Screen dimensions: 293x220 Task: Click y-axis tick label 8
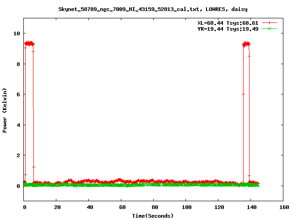(x=18, y=64)
